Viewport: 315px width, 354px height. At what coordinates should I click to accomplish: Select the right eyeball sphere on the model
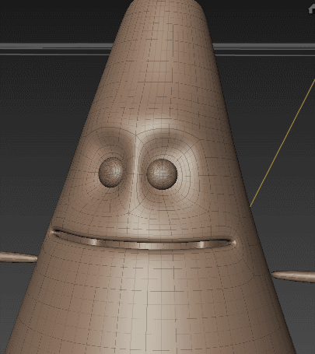(162, 174)
